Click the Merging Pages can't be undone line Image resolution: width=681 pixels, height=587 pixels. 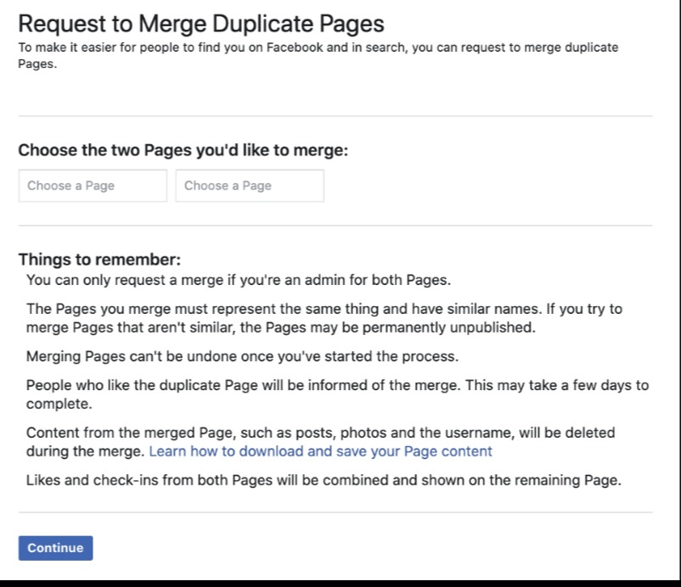(x=242, y=356)
